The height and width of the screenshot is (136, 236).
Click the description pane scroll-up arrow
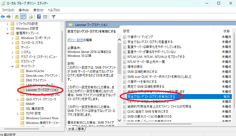tap(119, 40)
